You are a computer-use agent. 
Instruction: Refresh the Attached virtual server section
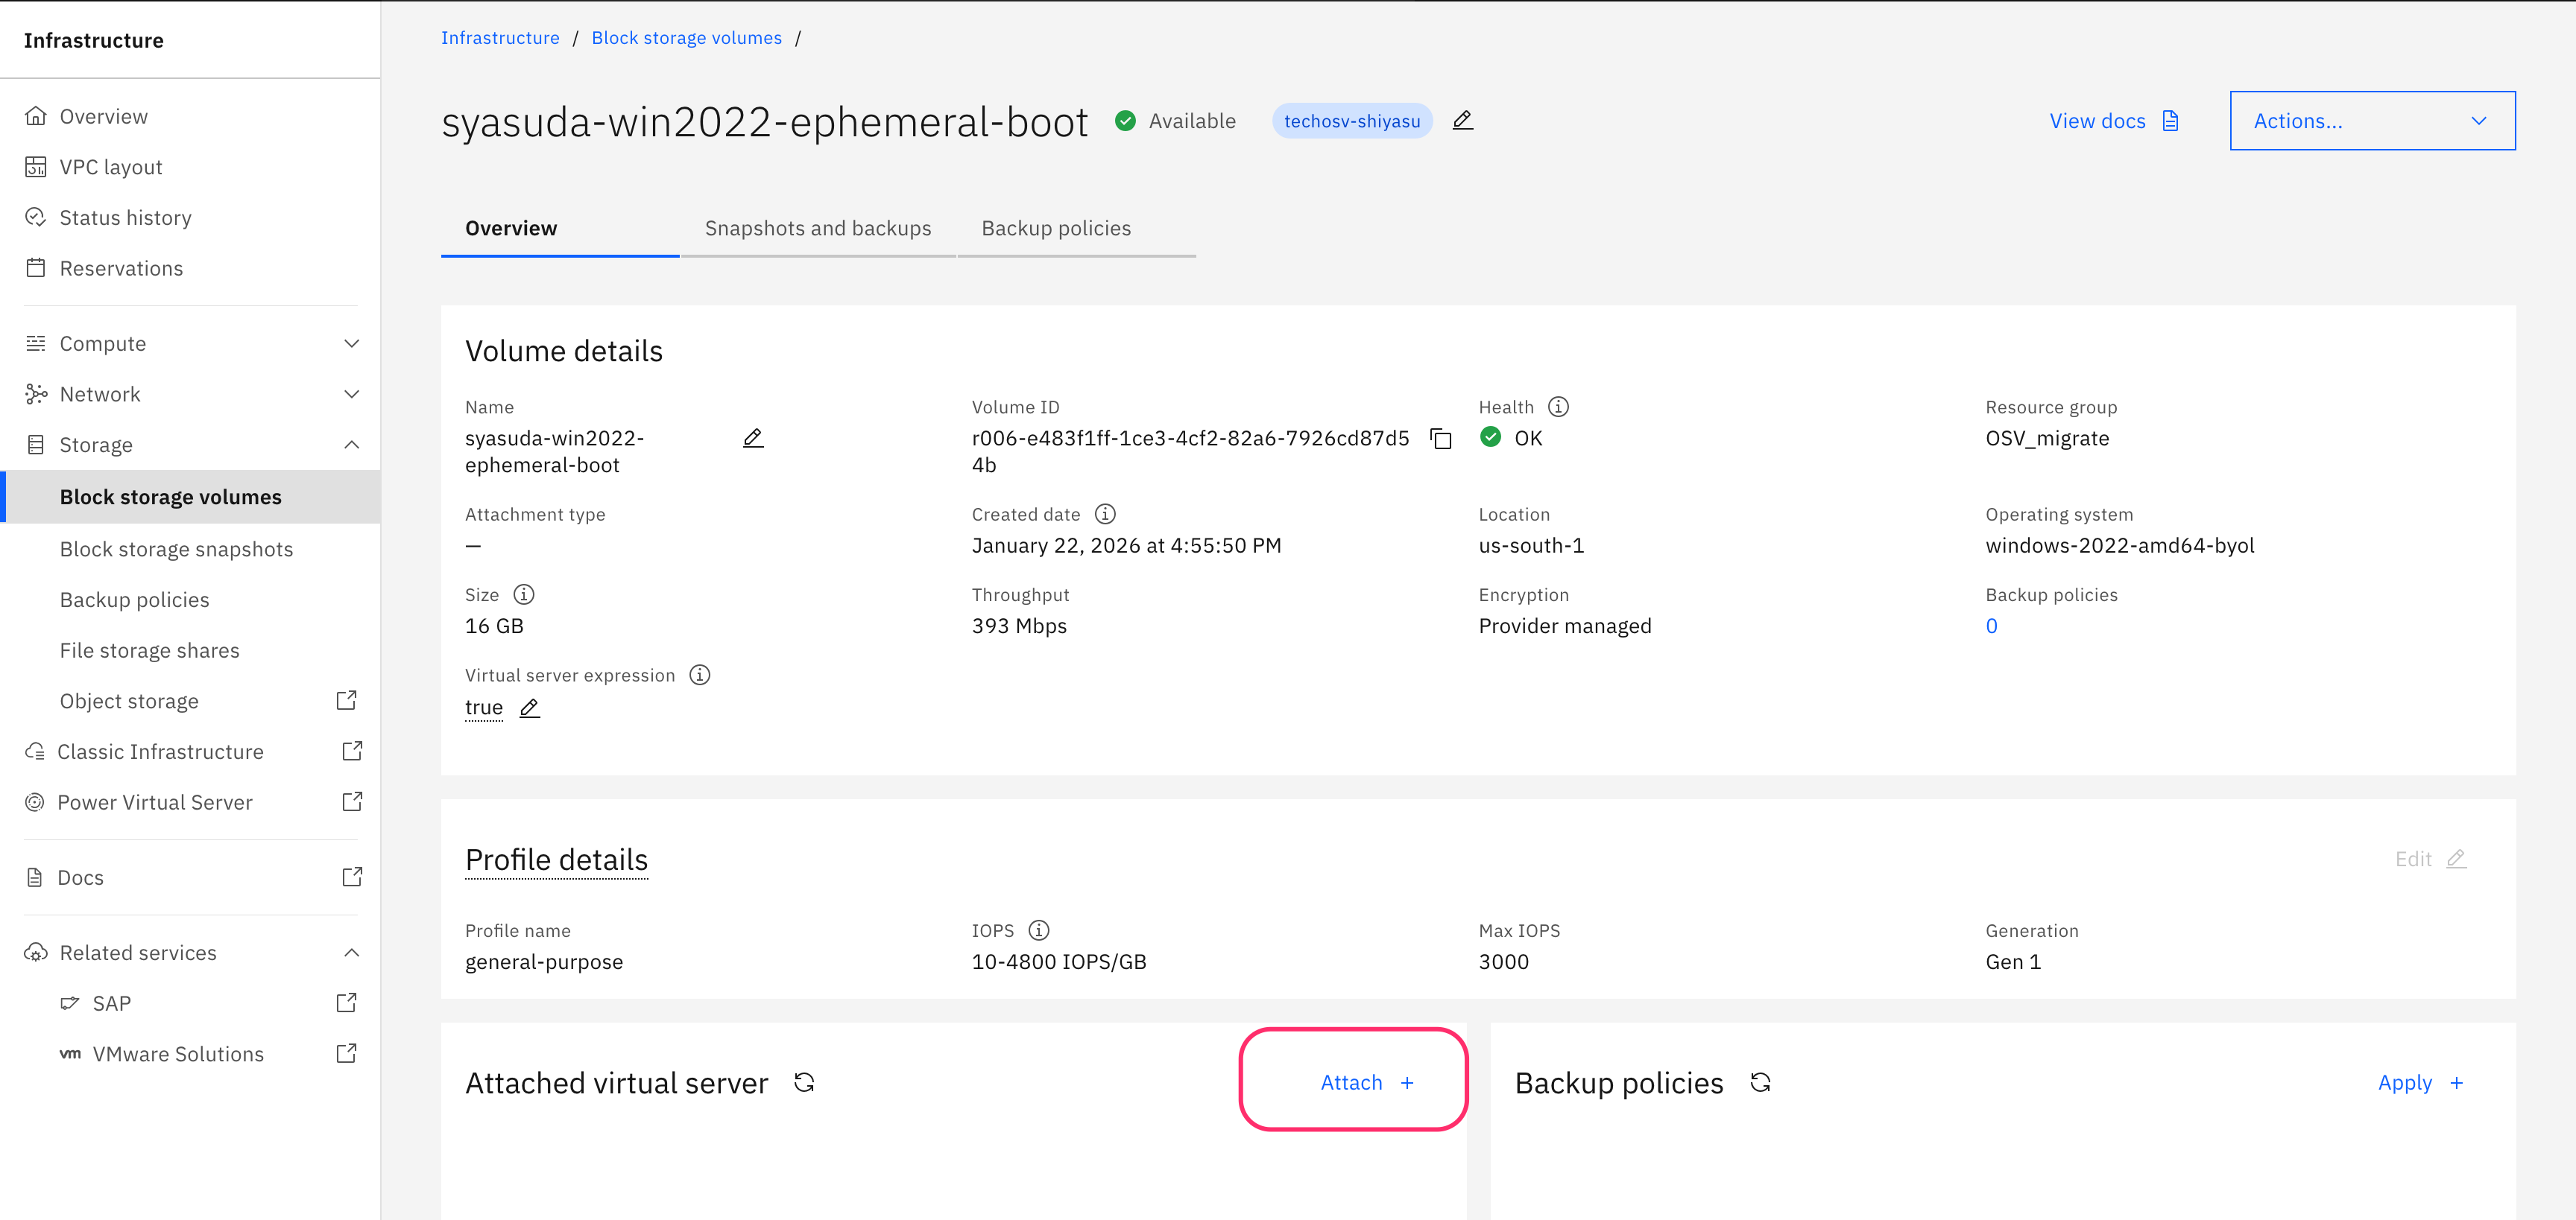pyautogui.click(x=804, y=1082)
